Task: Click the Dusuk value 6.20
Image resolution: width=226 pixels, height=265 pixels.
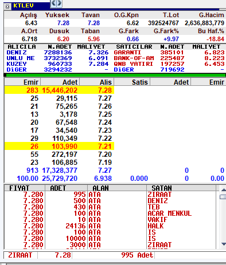Action: (63, 39)
